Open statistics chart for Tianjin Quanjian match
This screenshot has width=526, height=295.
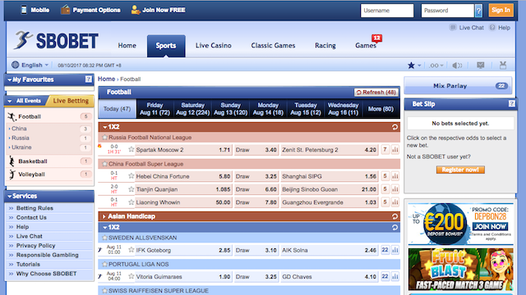point(395,189)
